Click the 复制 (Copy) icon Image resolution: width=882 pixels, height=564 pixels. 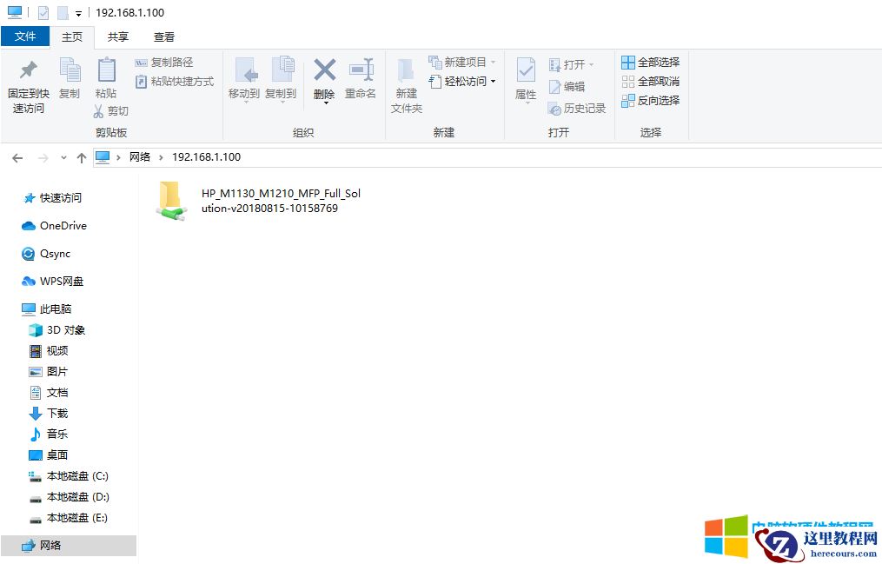(x=70, y=78)
